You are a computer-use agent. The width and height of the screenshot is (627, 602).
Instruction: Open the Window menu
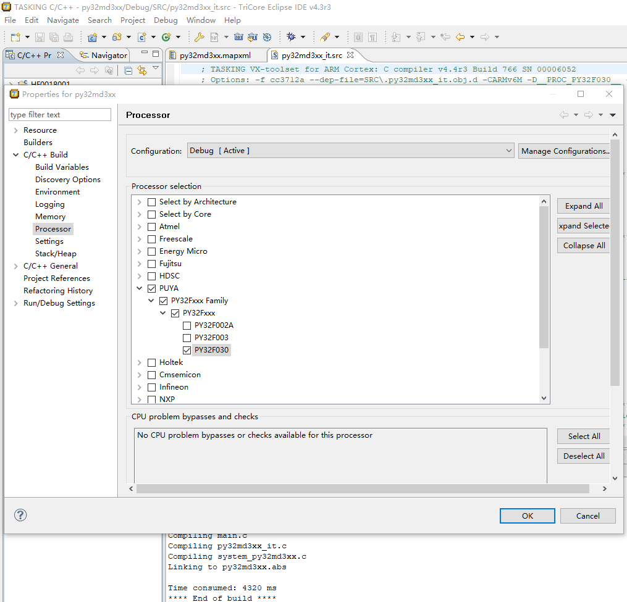[x=201, y=20]
